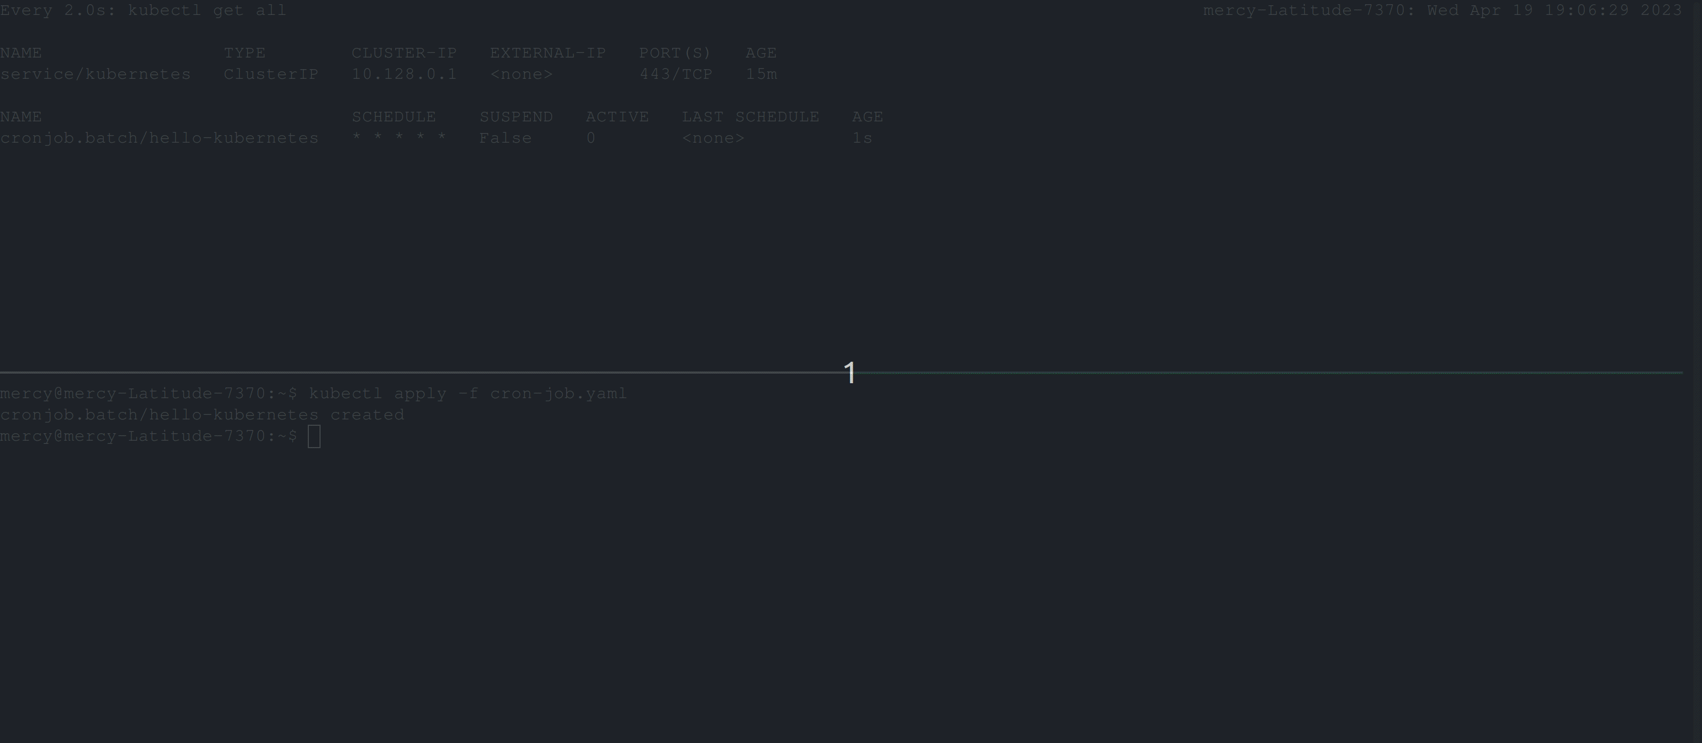Click the 'EXTERNAL-IP' column header
Image resolution: width=1702 pixels, height=743 pixels.
pyautogui.click(x=548, y=53)
